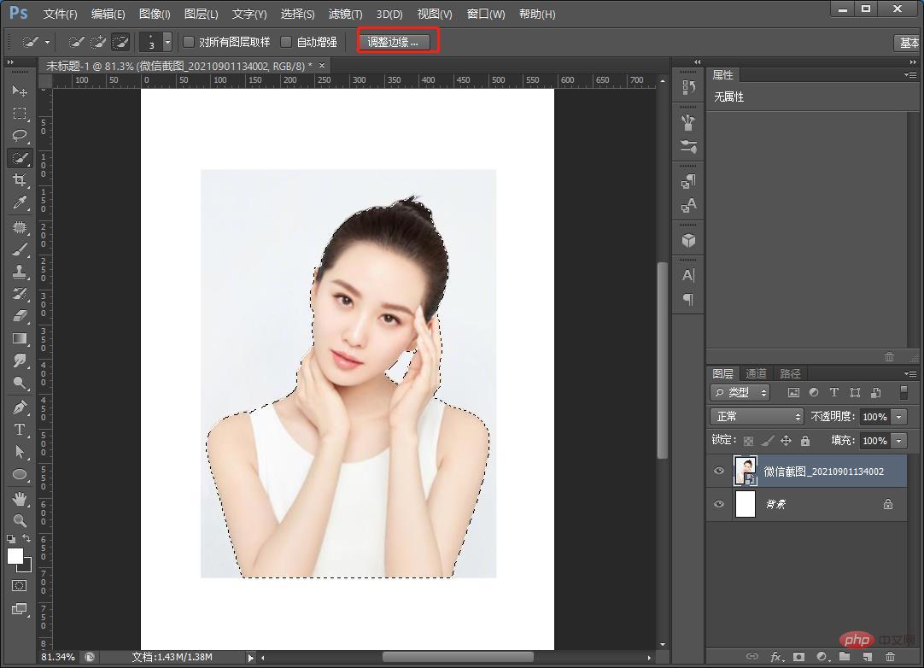The height and width of the screenshot is (668, 924).
Task: Open the 滤镜 menu
Action: pyautogui.click(x=345, y=14)
